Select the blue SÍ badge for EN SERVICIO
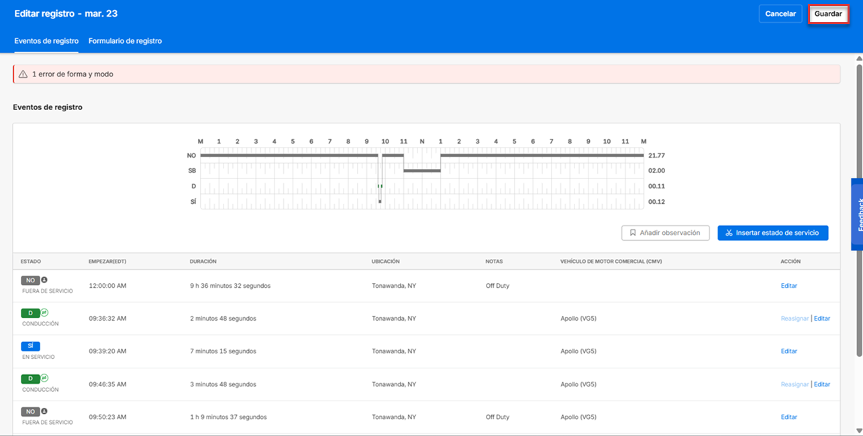This screenshot has height=436, width=863. click(x=30, y=345)
